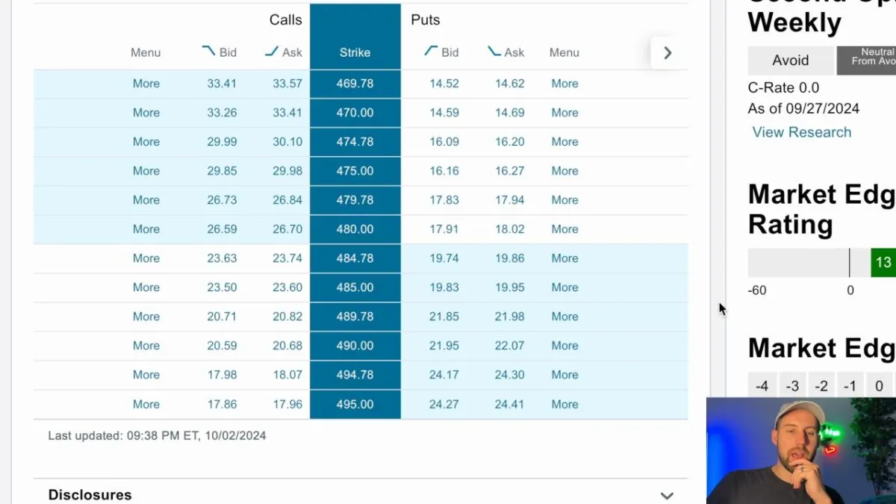Open the Calls More menu for strike 480.00
Screen dimensions: 896x504
coord(146,229)
